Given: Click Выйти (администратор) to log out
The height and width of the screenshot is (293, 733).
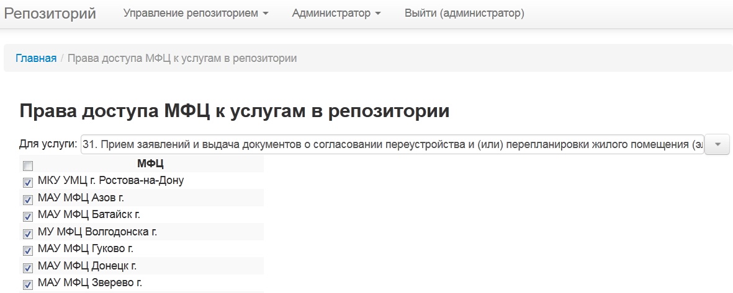Looking at the screenshot, I should (x=464, y=13).
